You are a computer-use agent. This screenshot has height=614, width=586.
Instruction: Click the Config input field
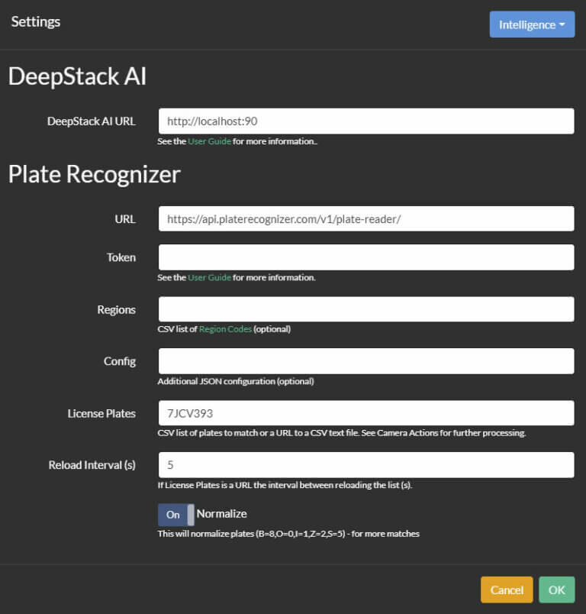click(x=366, y=361)
